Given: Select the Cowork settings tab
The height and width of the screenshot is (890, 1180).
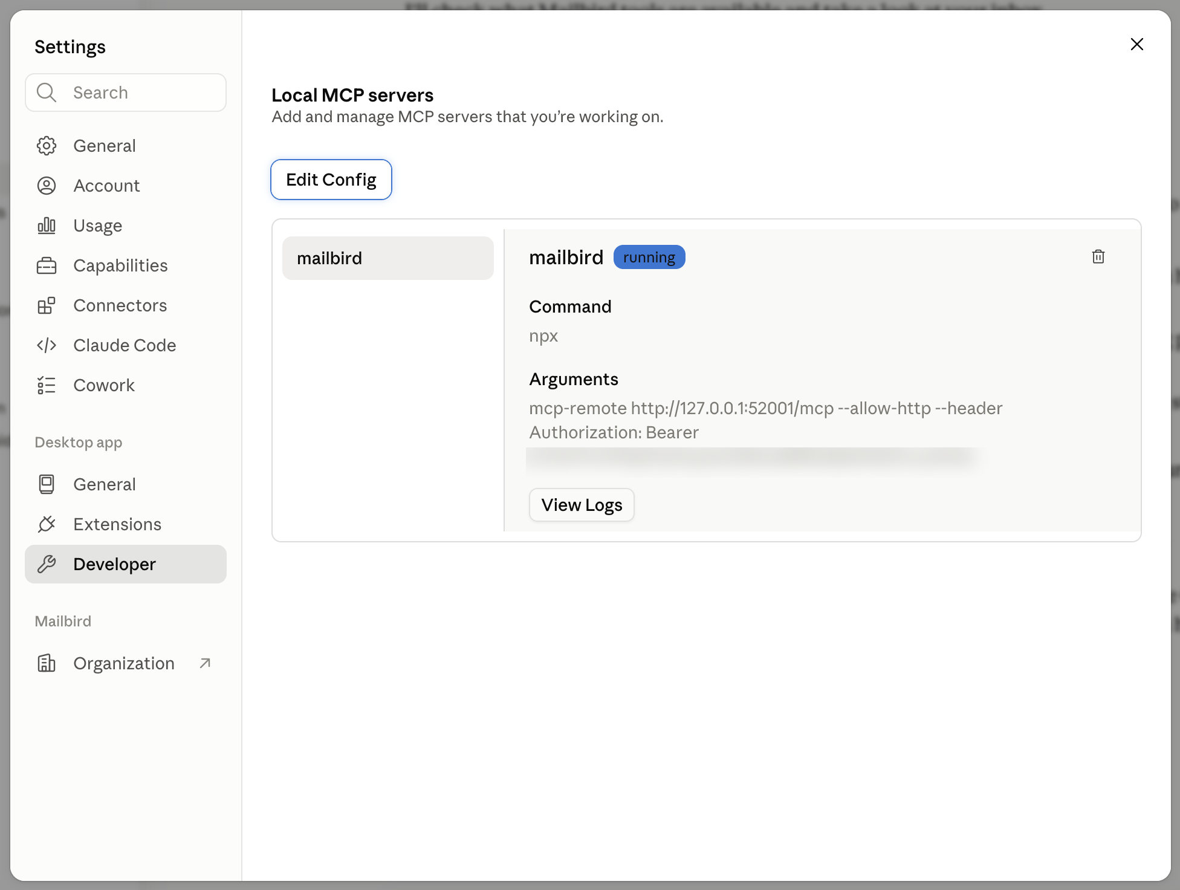Looking at the screenshot, I should click(x=126, y=385).
